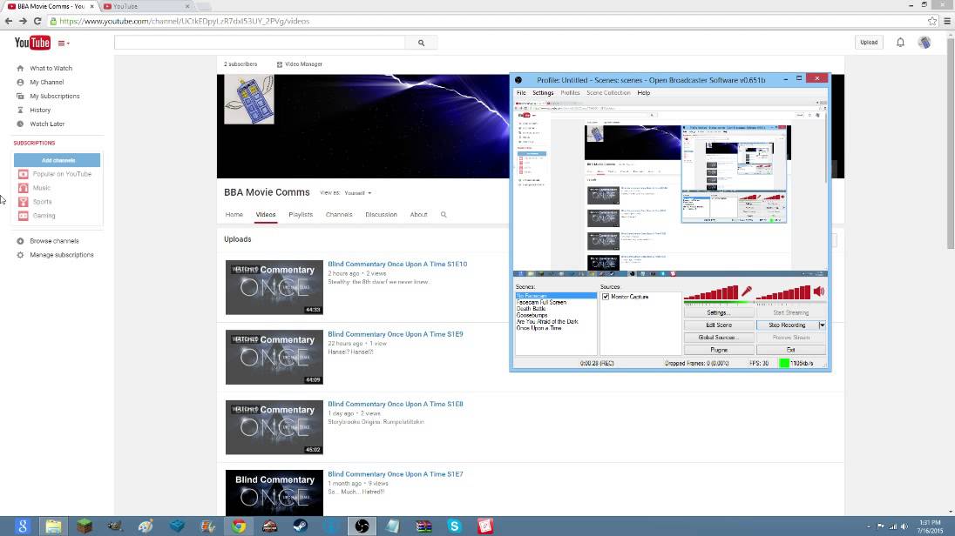This screenshot has height=536, width=955.
Task: Click the Exit button in OBS
Action: click(x=791, y=350)
